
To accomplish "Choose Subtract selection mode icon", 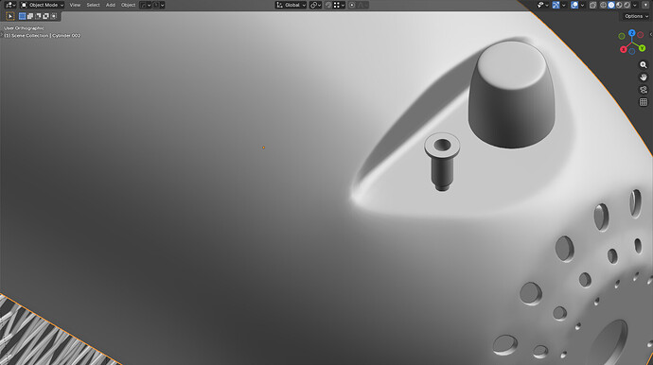I will pos(38,16).
